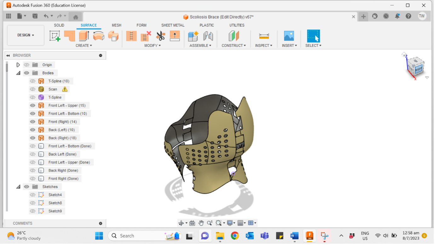The width and height of the screenshot is (435, 245).
Task: Hide the Back (Left) (10) body
Action: point(32,130)
